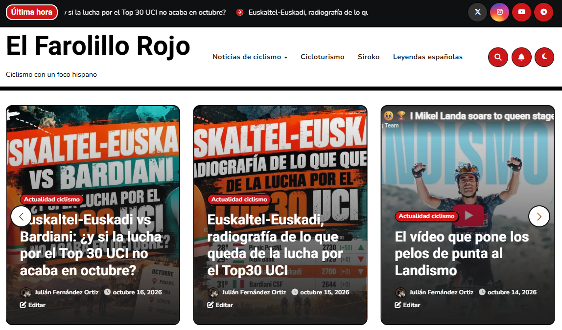
Task: Open Actualidad ciclismo tag on radiografía article
Action: click(x=239, y=199)
